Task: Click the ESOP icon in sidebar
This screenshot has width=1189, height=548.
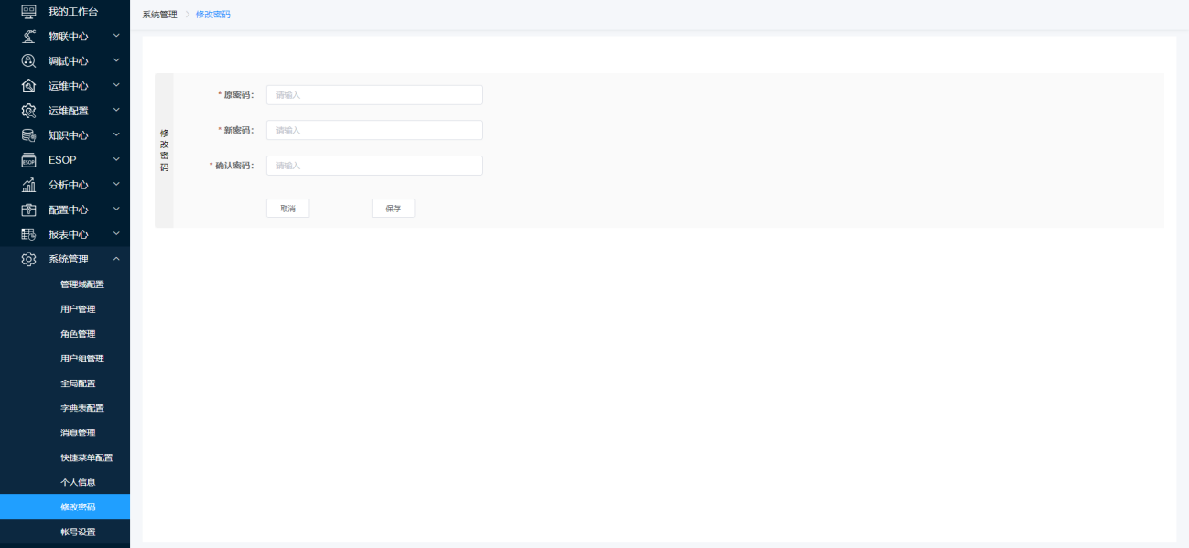Action: (28, 160)
